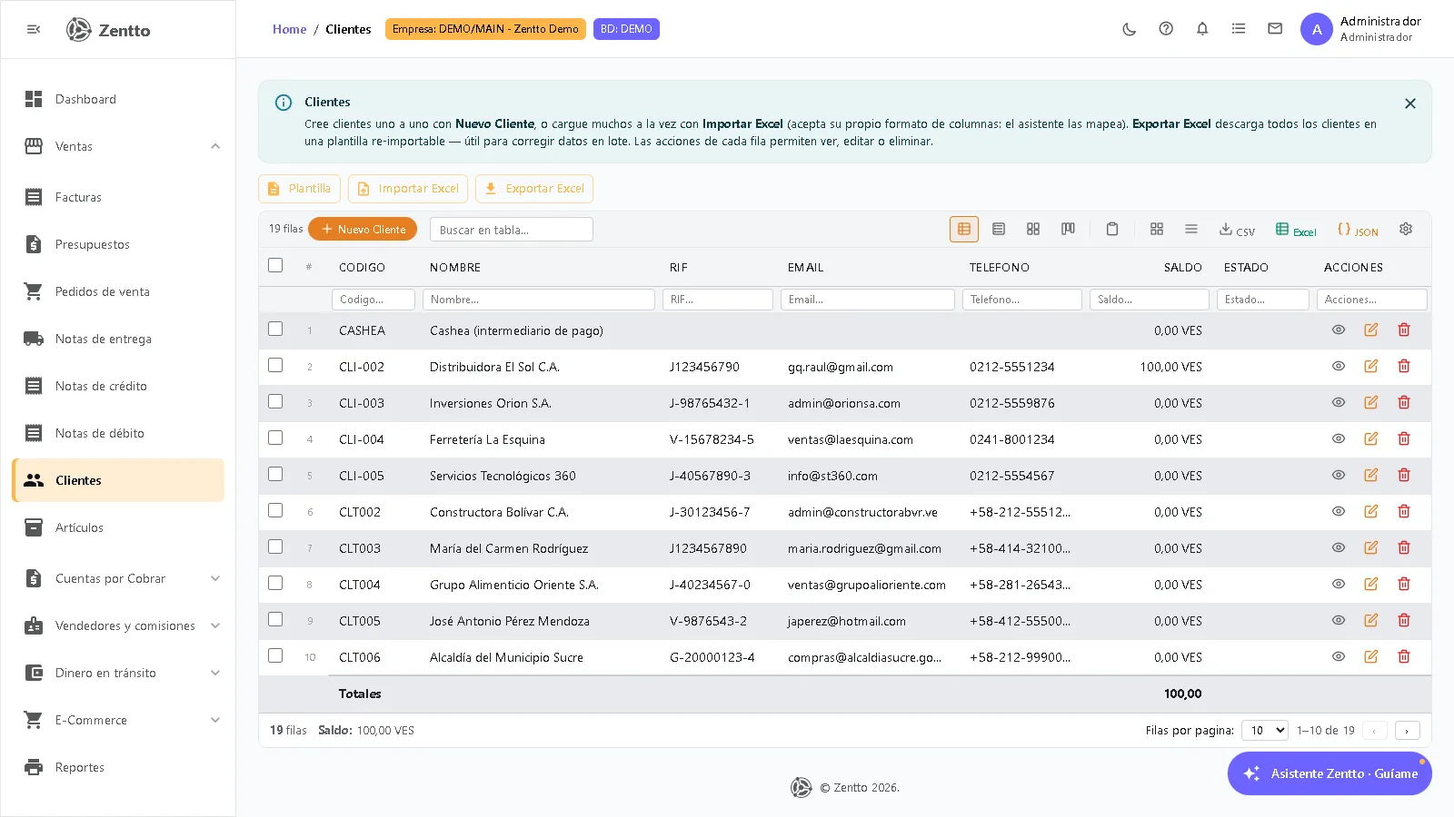Image resolution: width=1454 pixels, height=817 pixels.
Task: Open Asistente Zentto Guíame button
Action: click(1330, 773)
